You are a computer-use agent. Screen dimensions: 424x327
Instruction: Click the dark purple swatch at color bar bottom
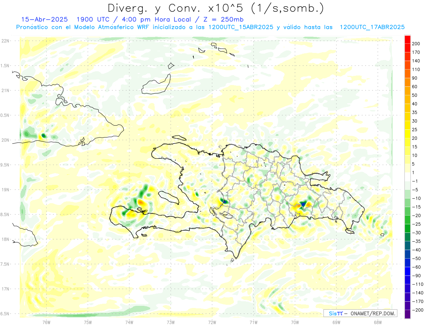pyautogui.click(x=407, y=314)
